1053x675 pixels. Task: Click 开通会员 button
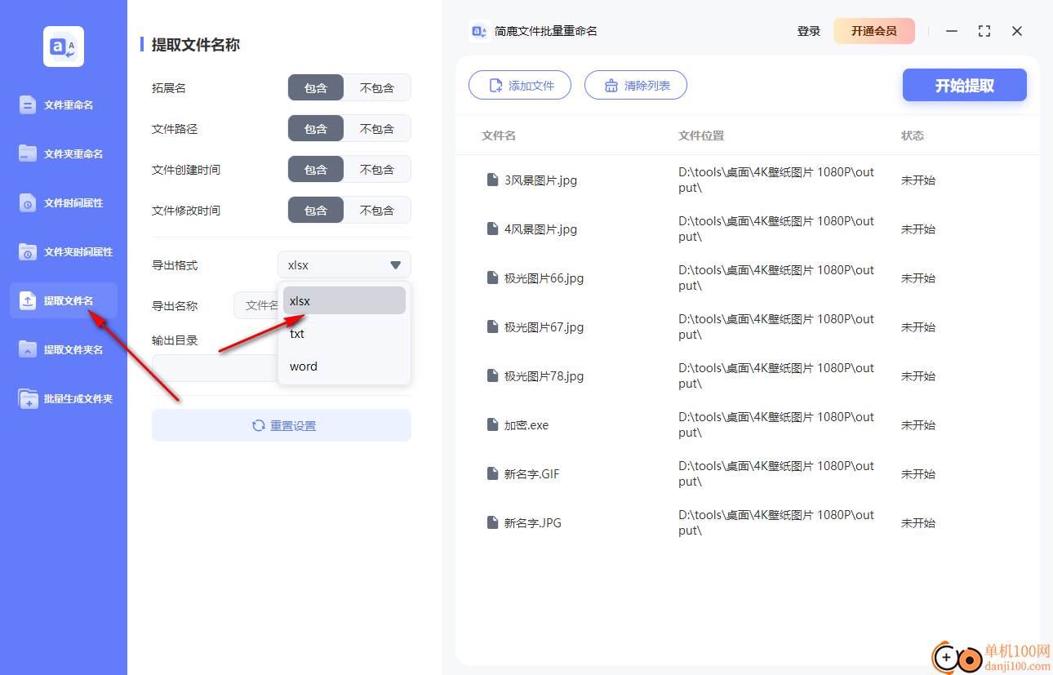pos(874,31)
